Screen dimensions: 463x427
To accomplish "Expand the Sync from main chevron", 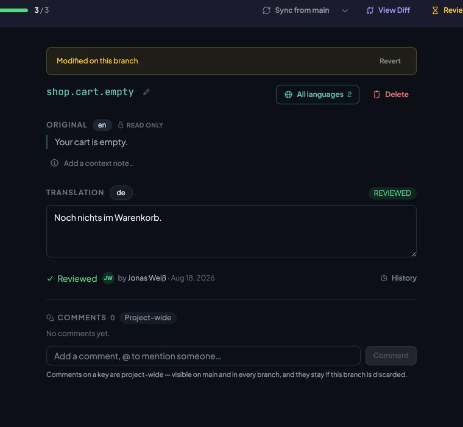I will coord(345,10).
